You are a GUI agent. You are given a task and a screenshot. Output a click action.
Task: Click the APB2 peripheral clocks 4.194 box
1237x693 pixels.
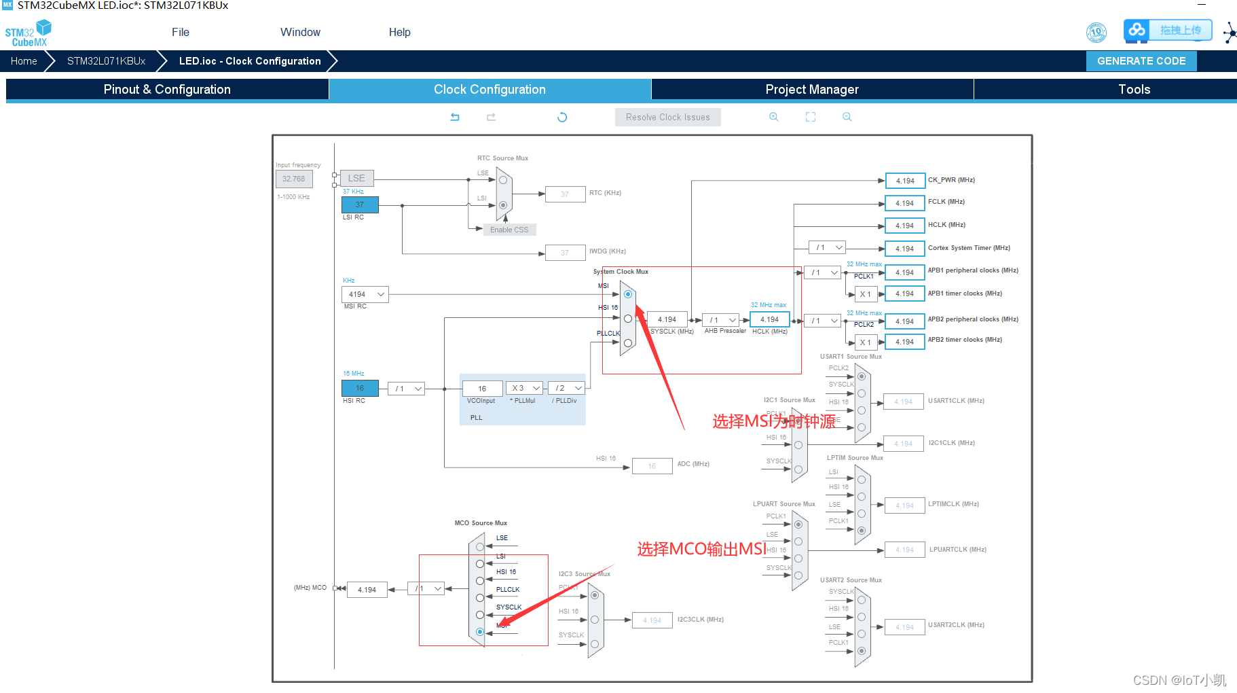[x=905, y=321]
